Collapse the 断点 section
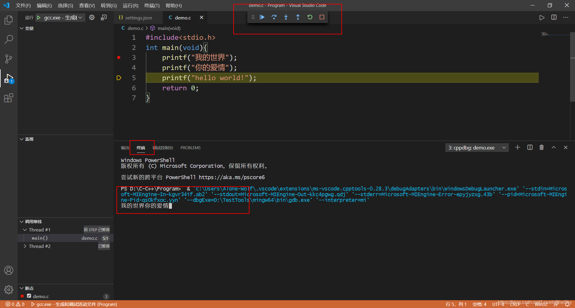Viewport: 575px width, 308px height. click(22, 288)
